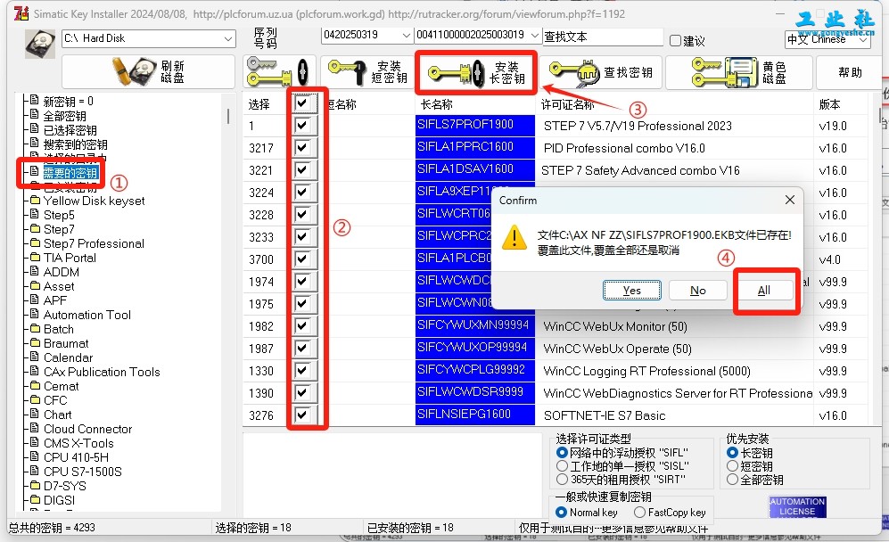Image resolution: width=889 pixels, height=542 pixels.
Task: Click the Automation Tool document icon
Action: click(x=35, y=314)
